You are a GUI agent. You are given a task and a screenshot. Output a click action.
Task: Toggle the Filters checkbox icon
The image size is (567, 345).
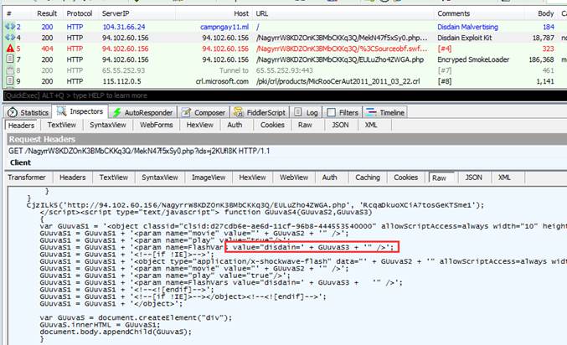pyautogui.click(x=331, y=112)
